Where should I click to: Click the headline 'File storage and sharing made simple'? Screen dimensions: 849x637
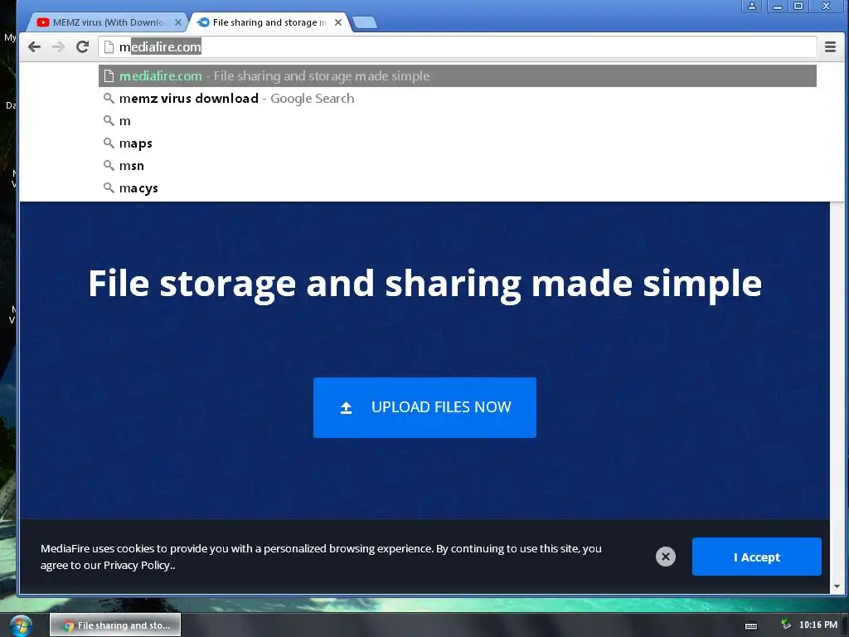[x=425, y=284]
